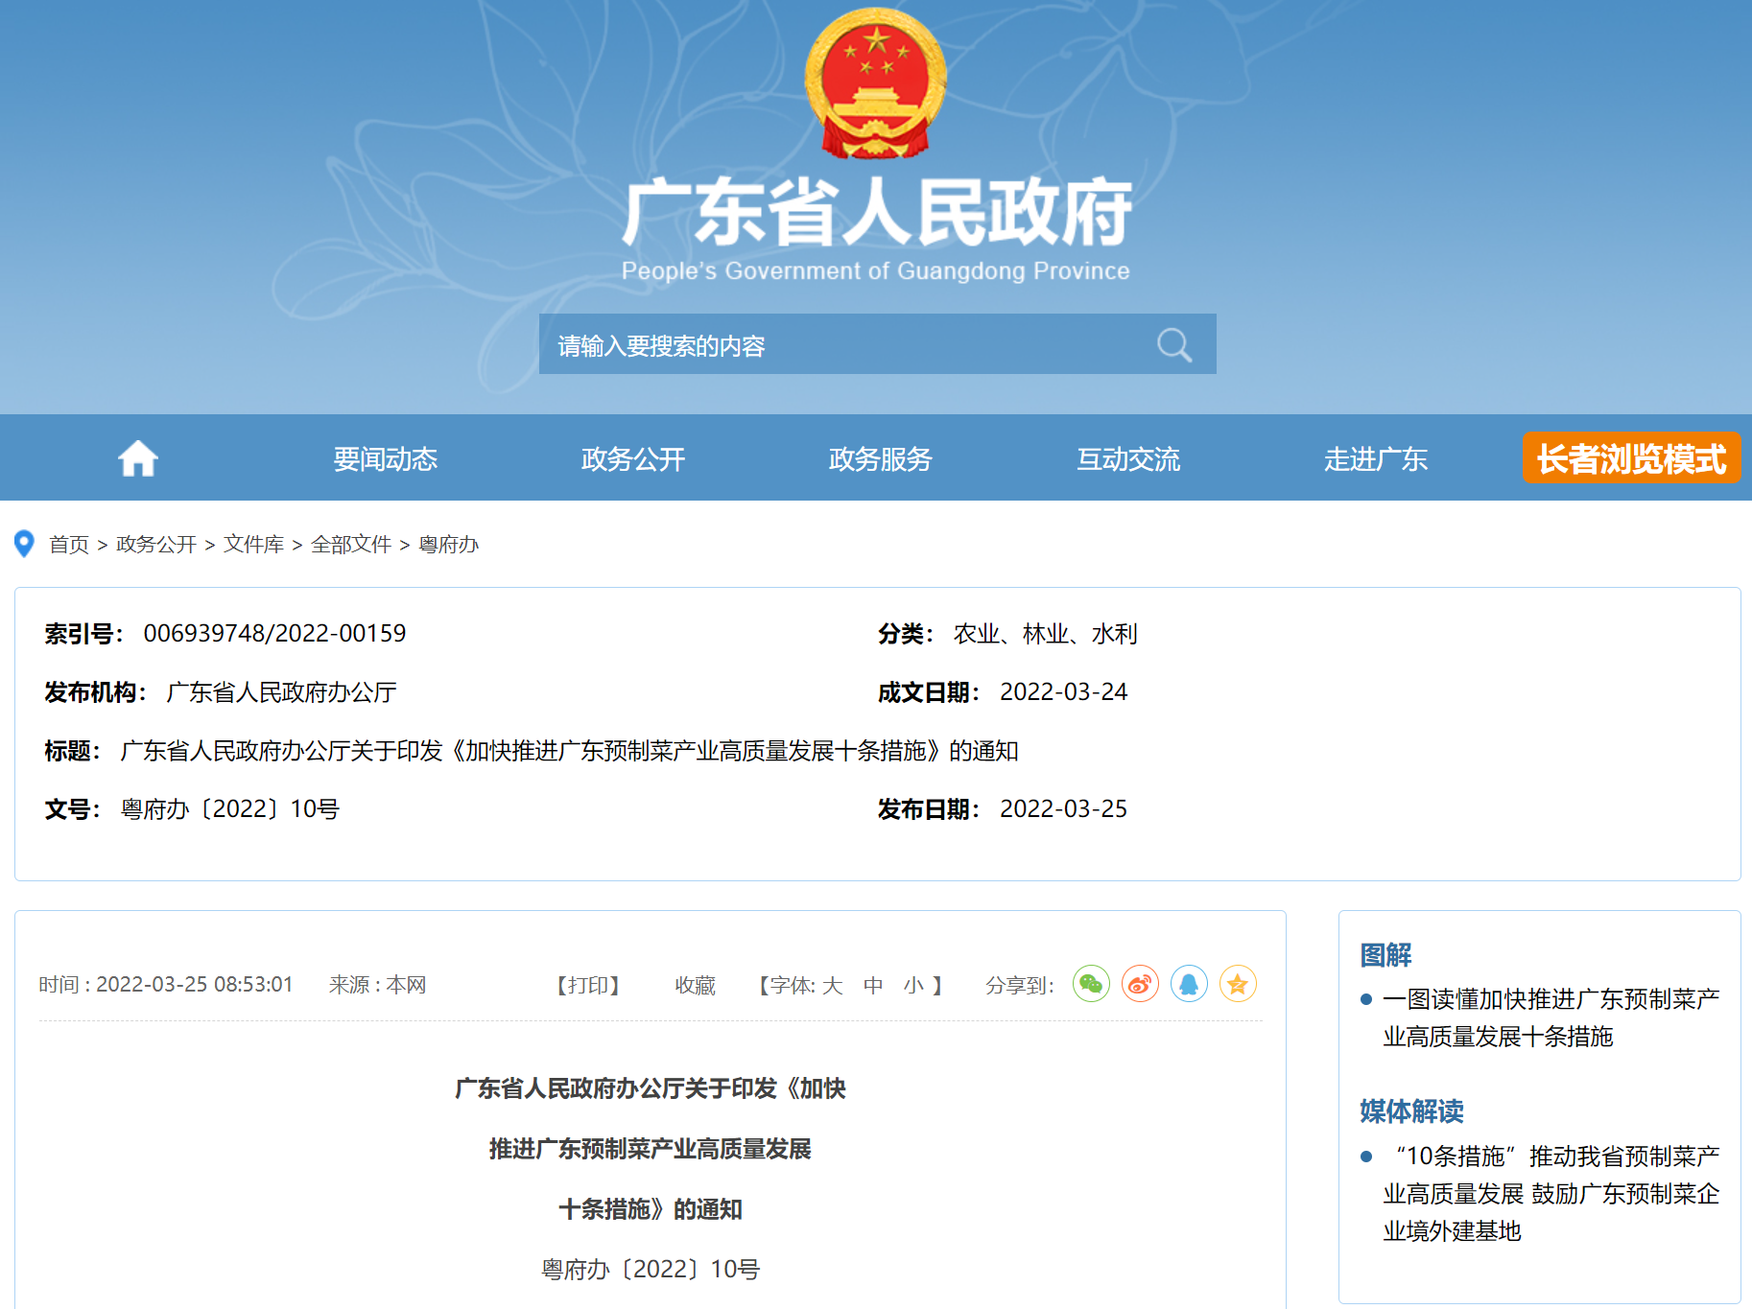This screenshot has width=1752, height=1309.
Task: Click the search input field
Action: click(x=844, y=345)
